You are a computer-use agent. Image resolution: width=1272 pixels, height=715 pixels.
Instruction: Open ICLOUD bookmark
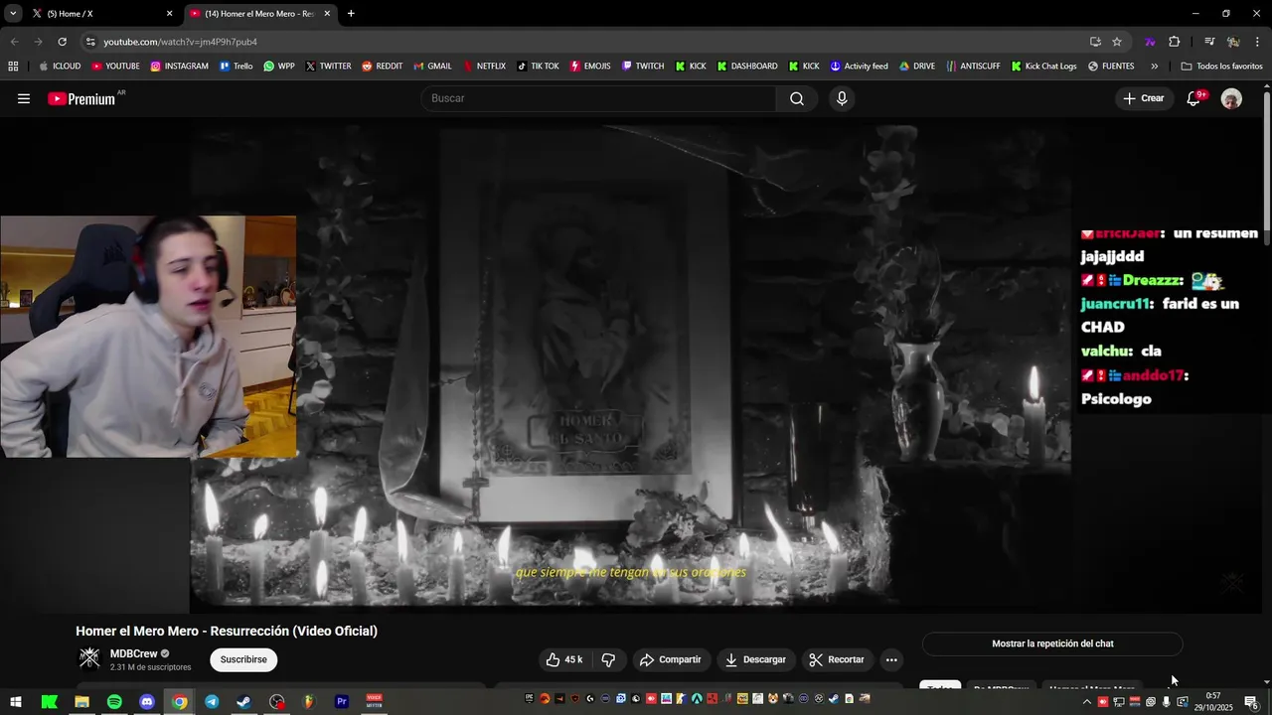click(60, 67)
